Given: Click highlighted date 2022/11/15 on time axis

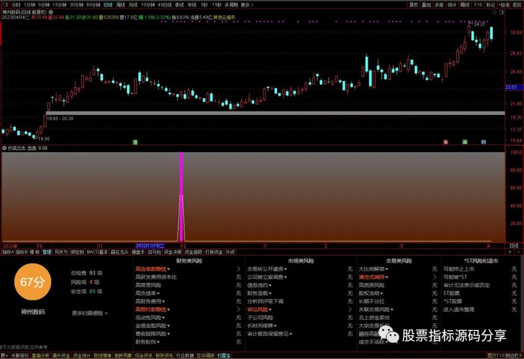Looking at the screenshot, I should [150, 246].
